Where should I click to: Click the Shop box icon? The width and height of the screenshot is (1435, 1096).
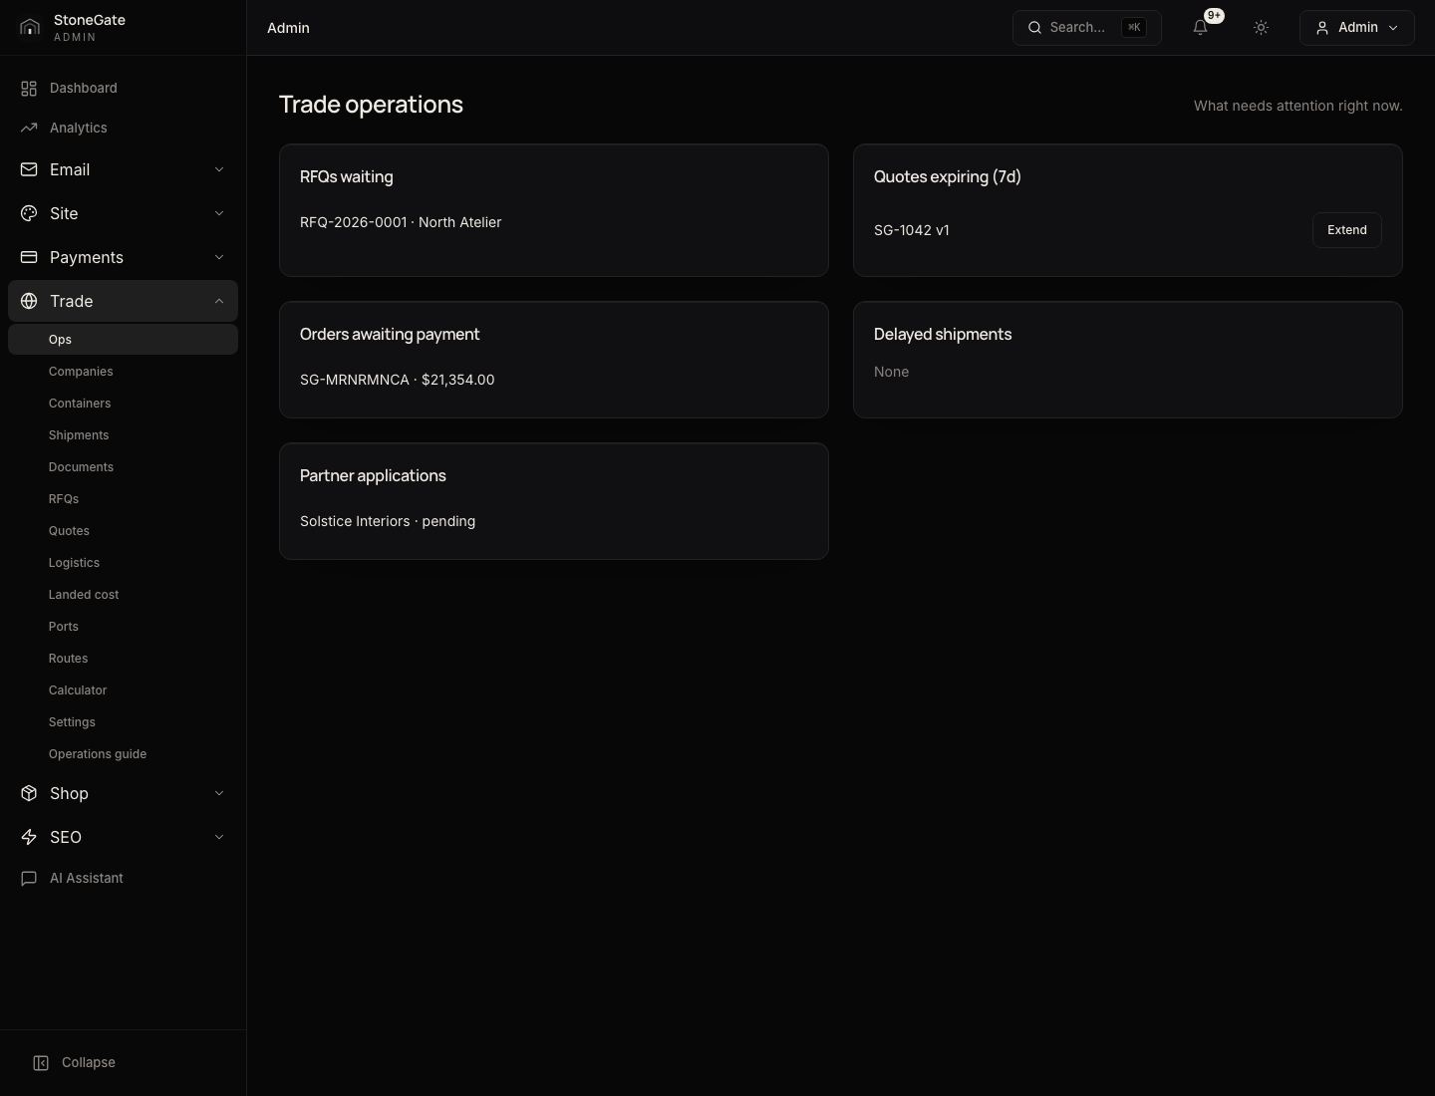[x=29, y=793]
